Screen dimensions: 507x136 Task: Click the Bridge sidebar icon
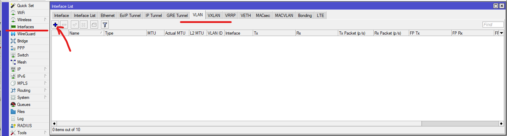point(13,41)
